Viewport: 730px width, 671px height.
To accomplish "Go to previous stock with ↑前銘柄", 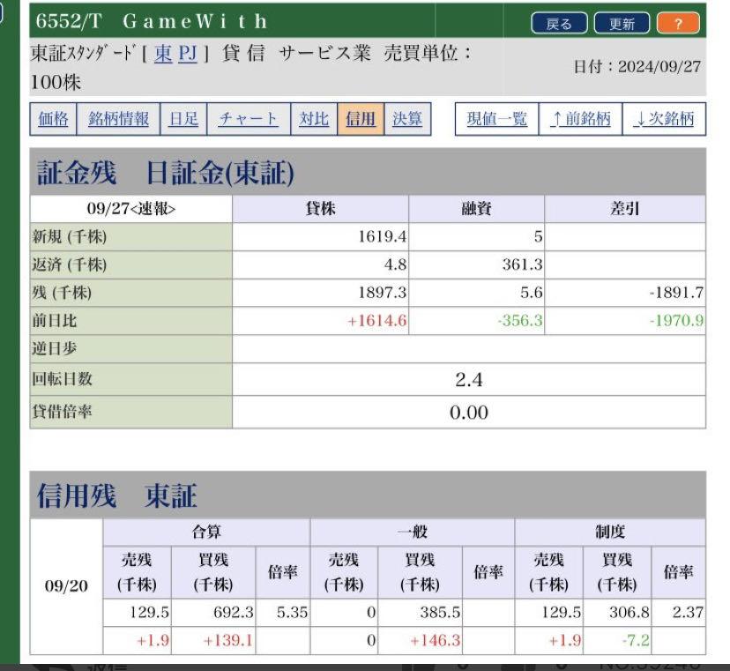I will [x=580, y=120].
